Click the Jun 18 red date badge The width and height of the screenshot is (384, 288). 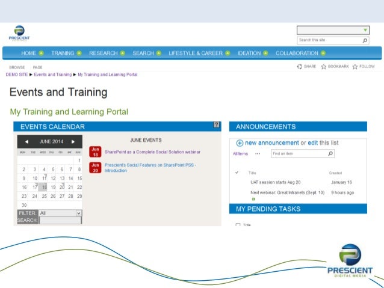tap(95, 152)
